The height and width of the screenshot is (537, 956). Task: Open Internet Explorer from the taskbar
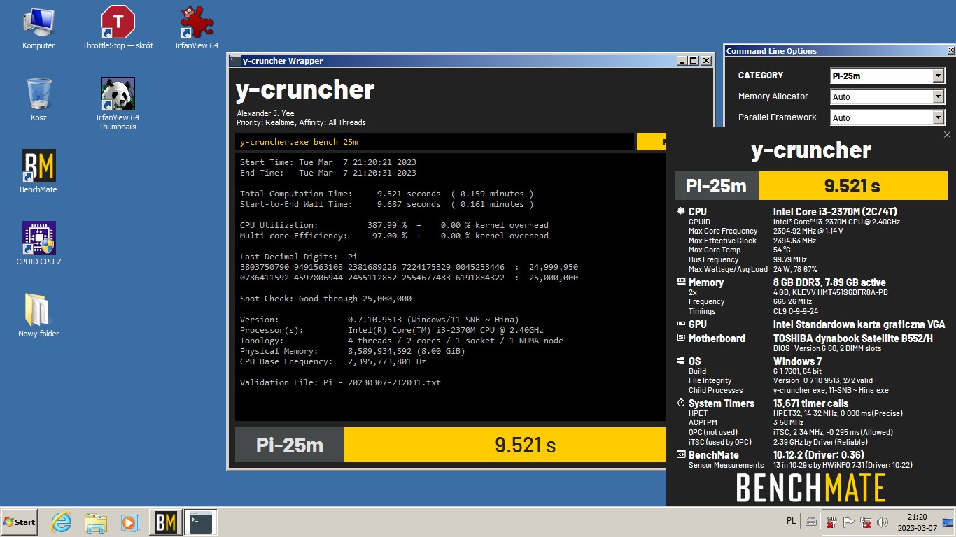point(62,522)
